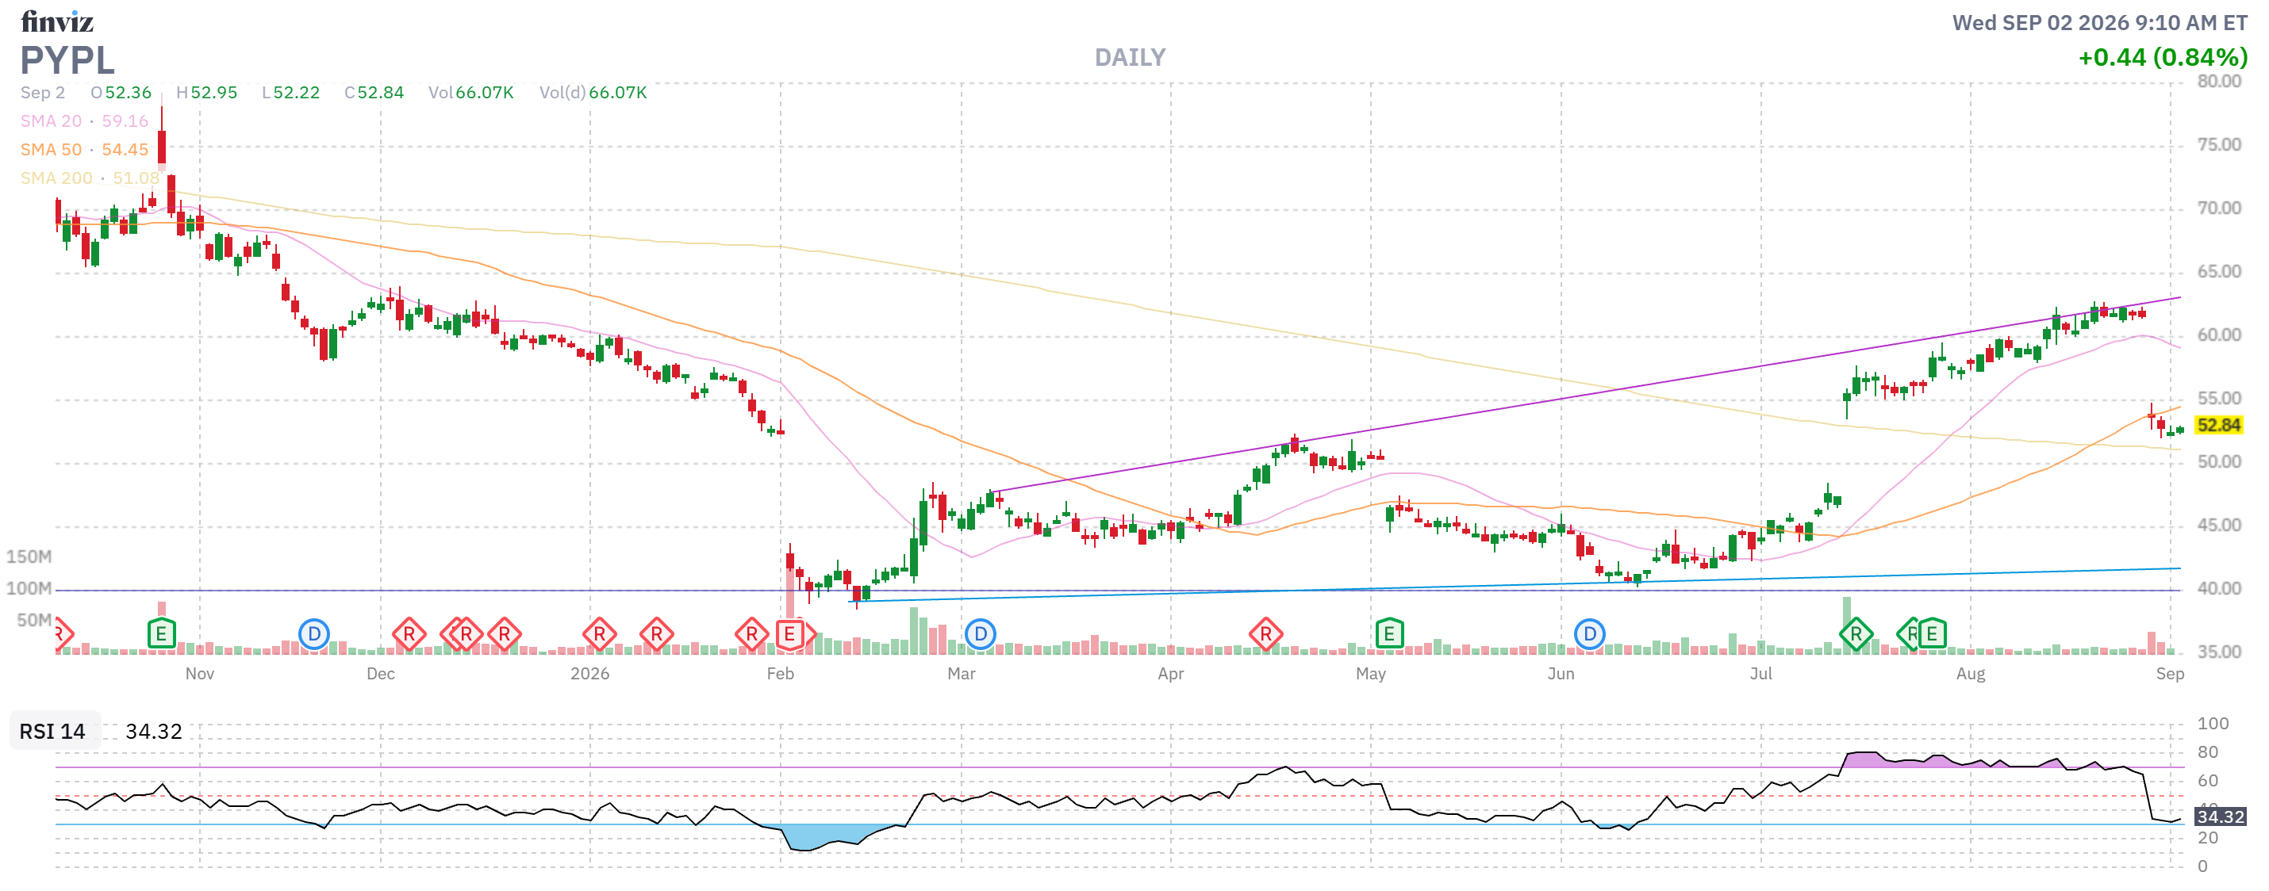Click the RSI 14 indicator label
Screen dimensions: 2269x891
pyautogui.click(x=53, y=732)
